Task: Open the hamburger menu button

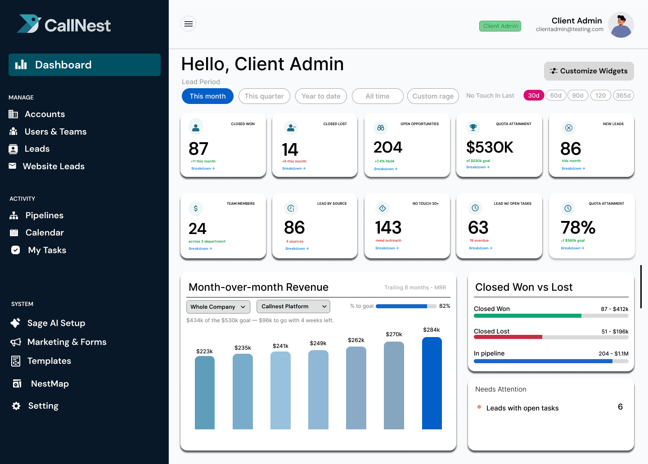Action: [189, 24]
